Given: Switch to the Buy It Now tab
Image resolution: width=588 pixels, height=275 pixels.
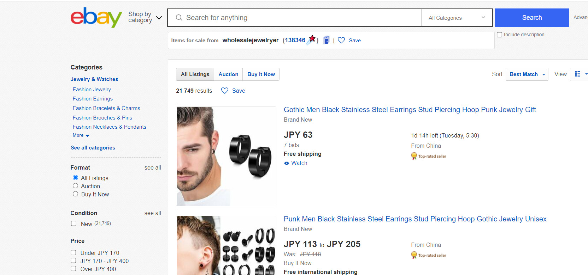Looking at the screenshot, I should 261,74.
